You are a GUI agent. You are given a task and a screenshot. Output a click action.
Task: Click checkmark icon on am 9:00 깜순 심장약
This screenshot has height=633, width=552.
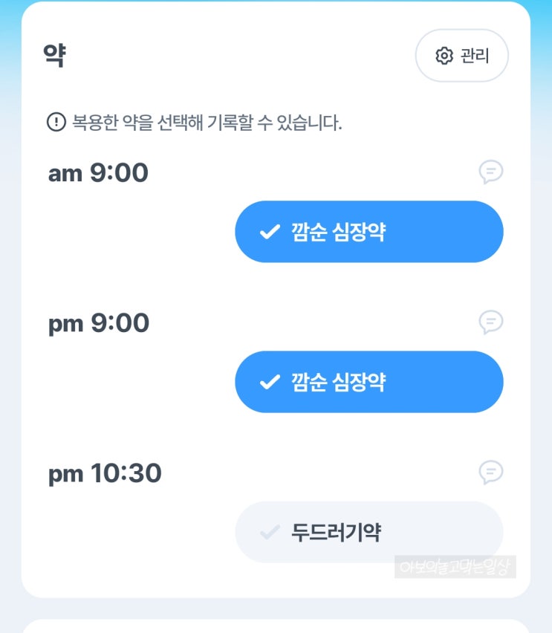270,233
